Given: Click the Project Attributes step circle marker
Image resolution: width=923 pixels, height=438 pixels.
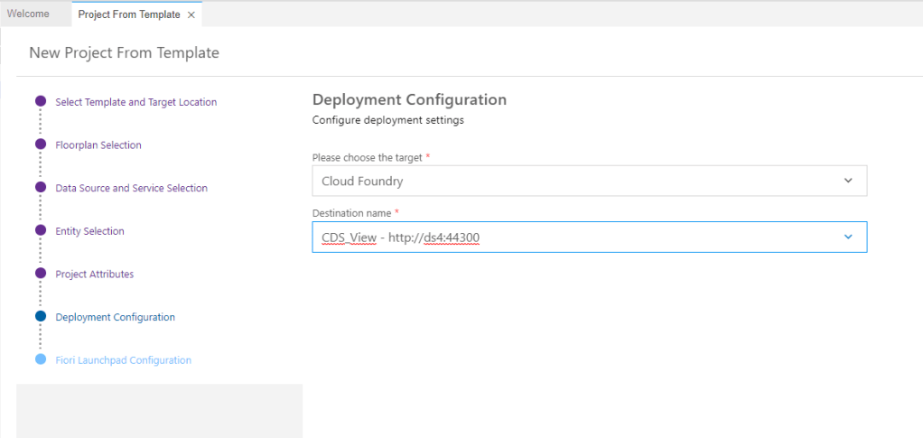Looking at the screenshot, I should (x=41, y=274).
